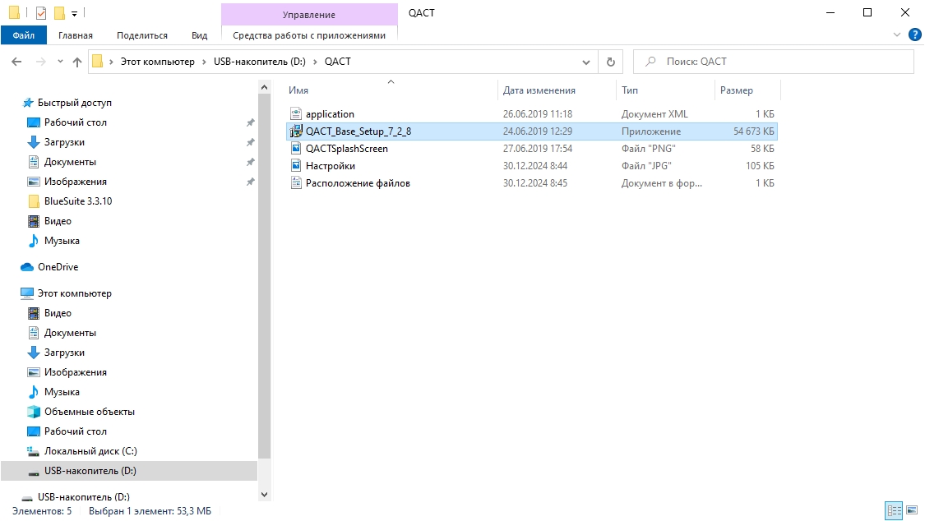Screen dimensions: 925x521
Task: Click the Настройки JPG file icon
Action: pos(297,166)
